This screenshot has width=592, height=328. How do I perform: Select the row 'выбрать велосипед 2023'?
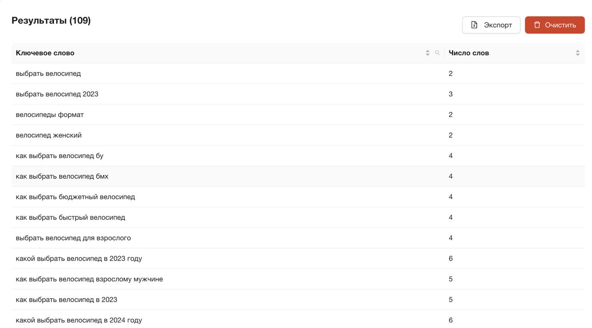(x=57, y=94)
